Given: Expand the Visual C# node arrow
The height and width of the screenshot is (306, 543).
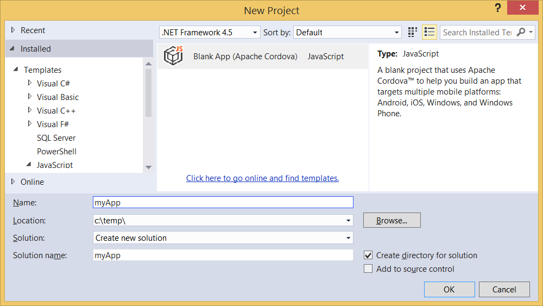Looking at the screenshot, I should point(30,83).
